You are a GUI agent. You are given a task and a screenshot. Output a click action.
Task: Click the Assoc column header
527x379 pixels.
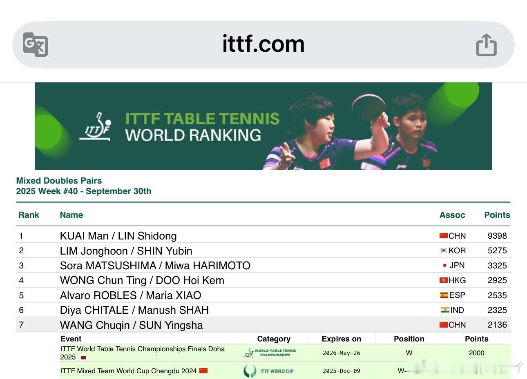click(x=452, y=215)
